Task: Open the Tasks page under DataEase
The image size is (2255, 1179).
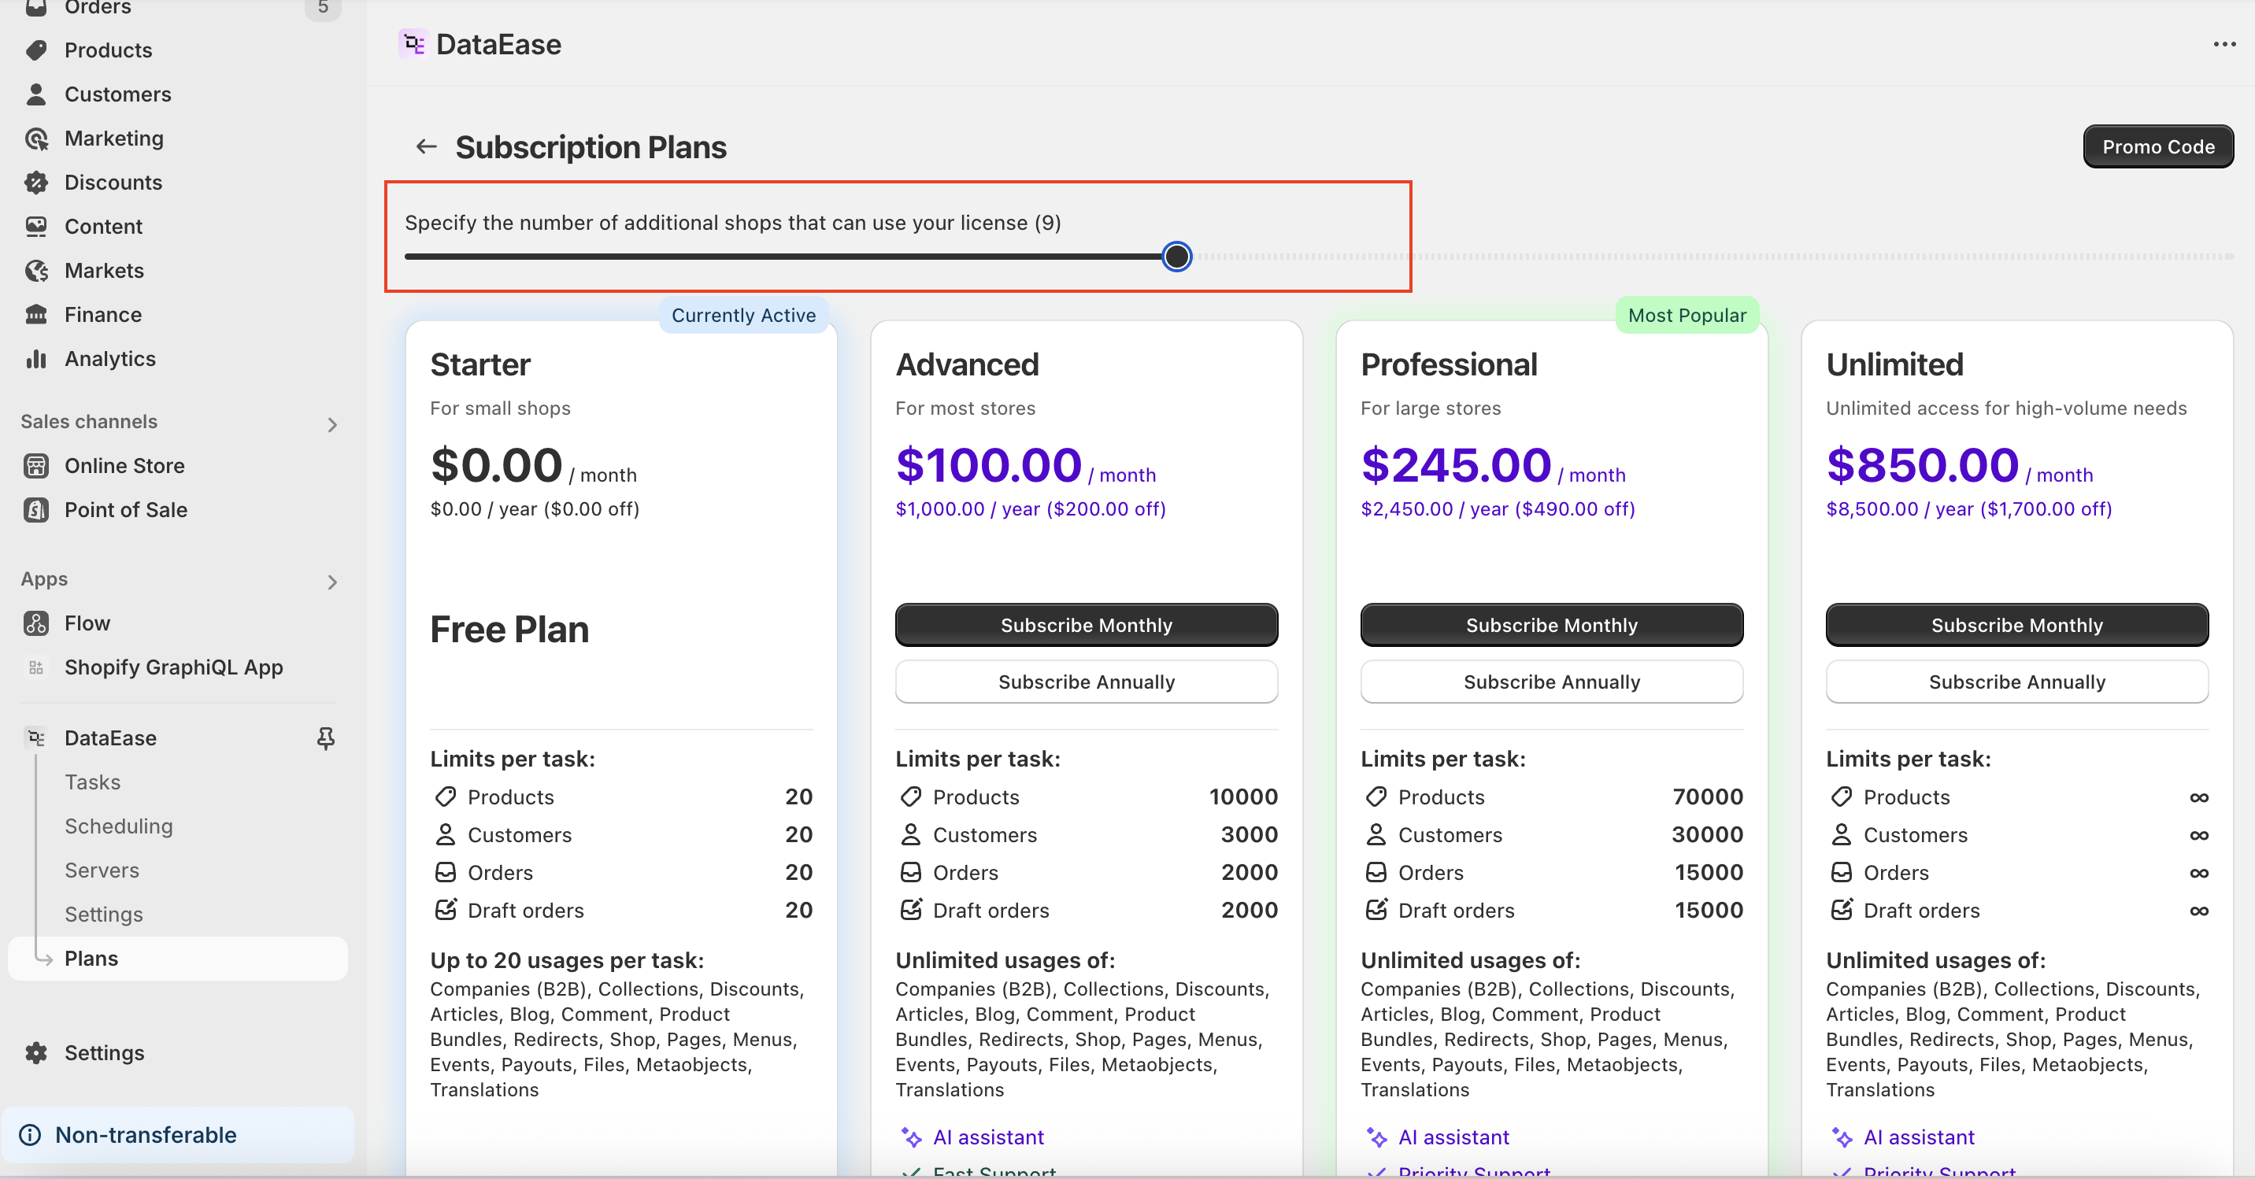Action: point(93,782)
